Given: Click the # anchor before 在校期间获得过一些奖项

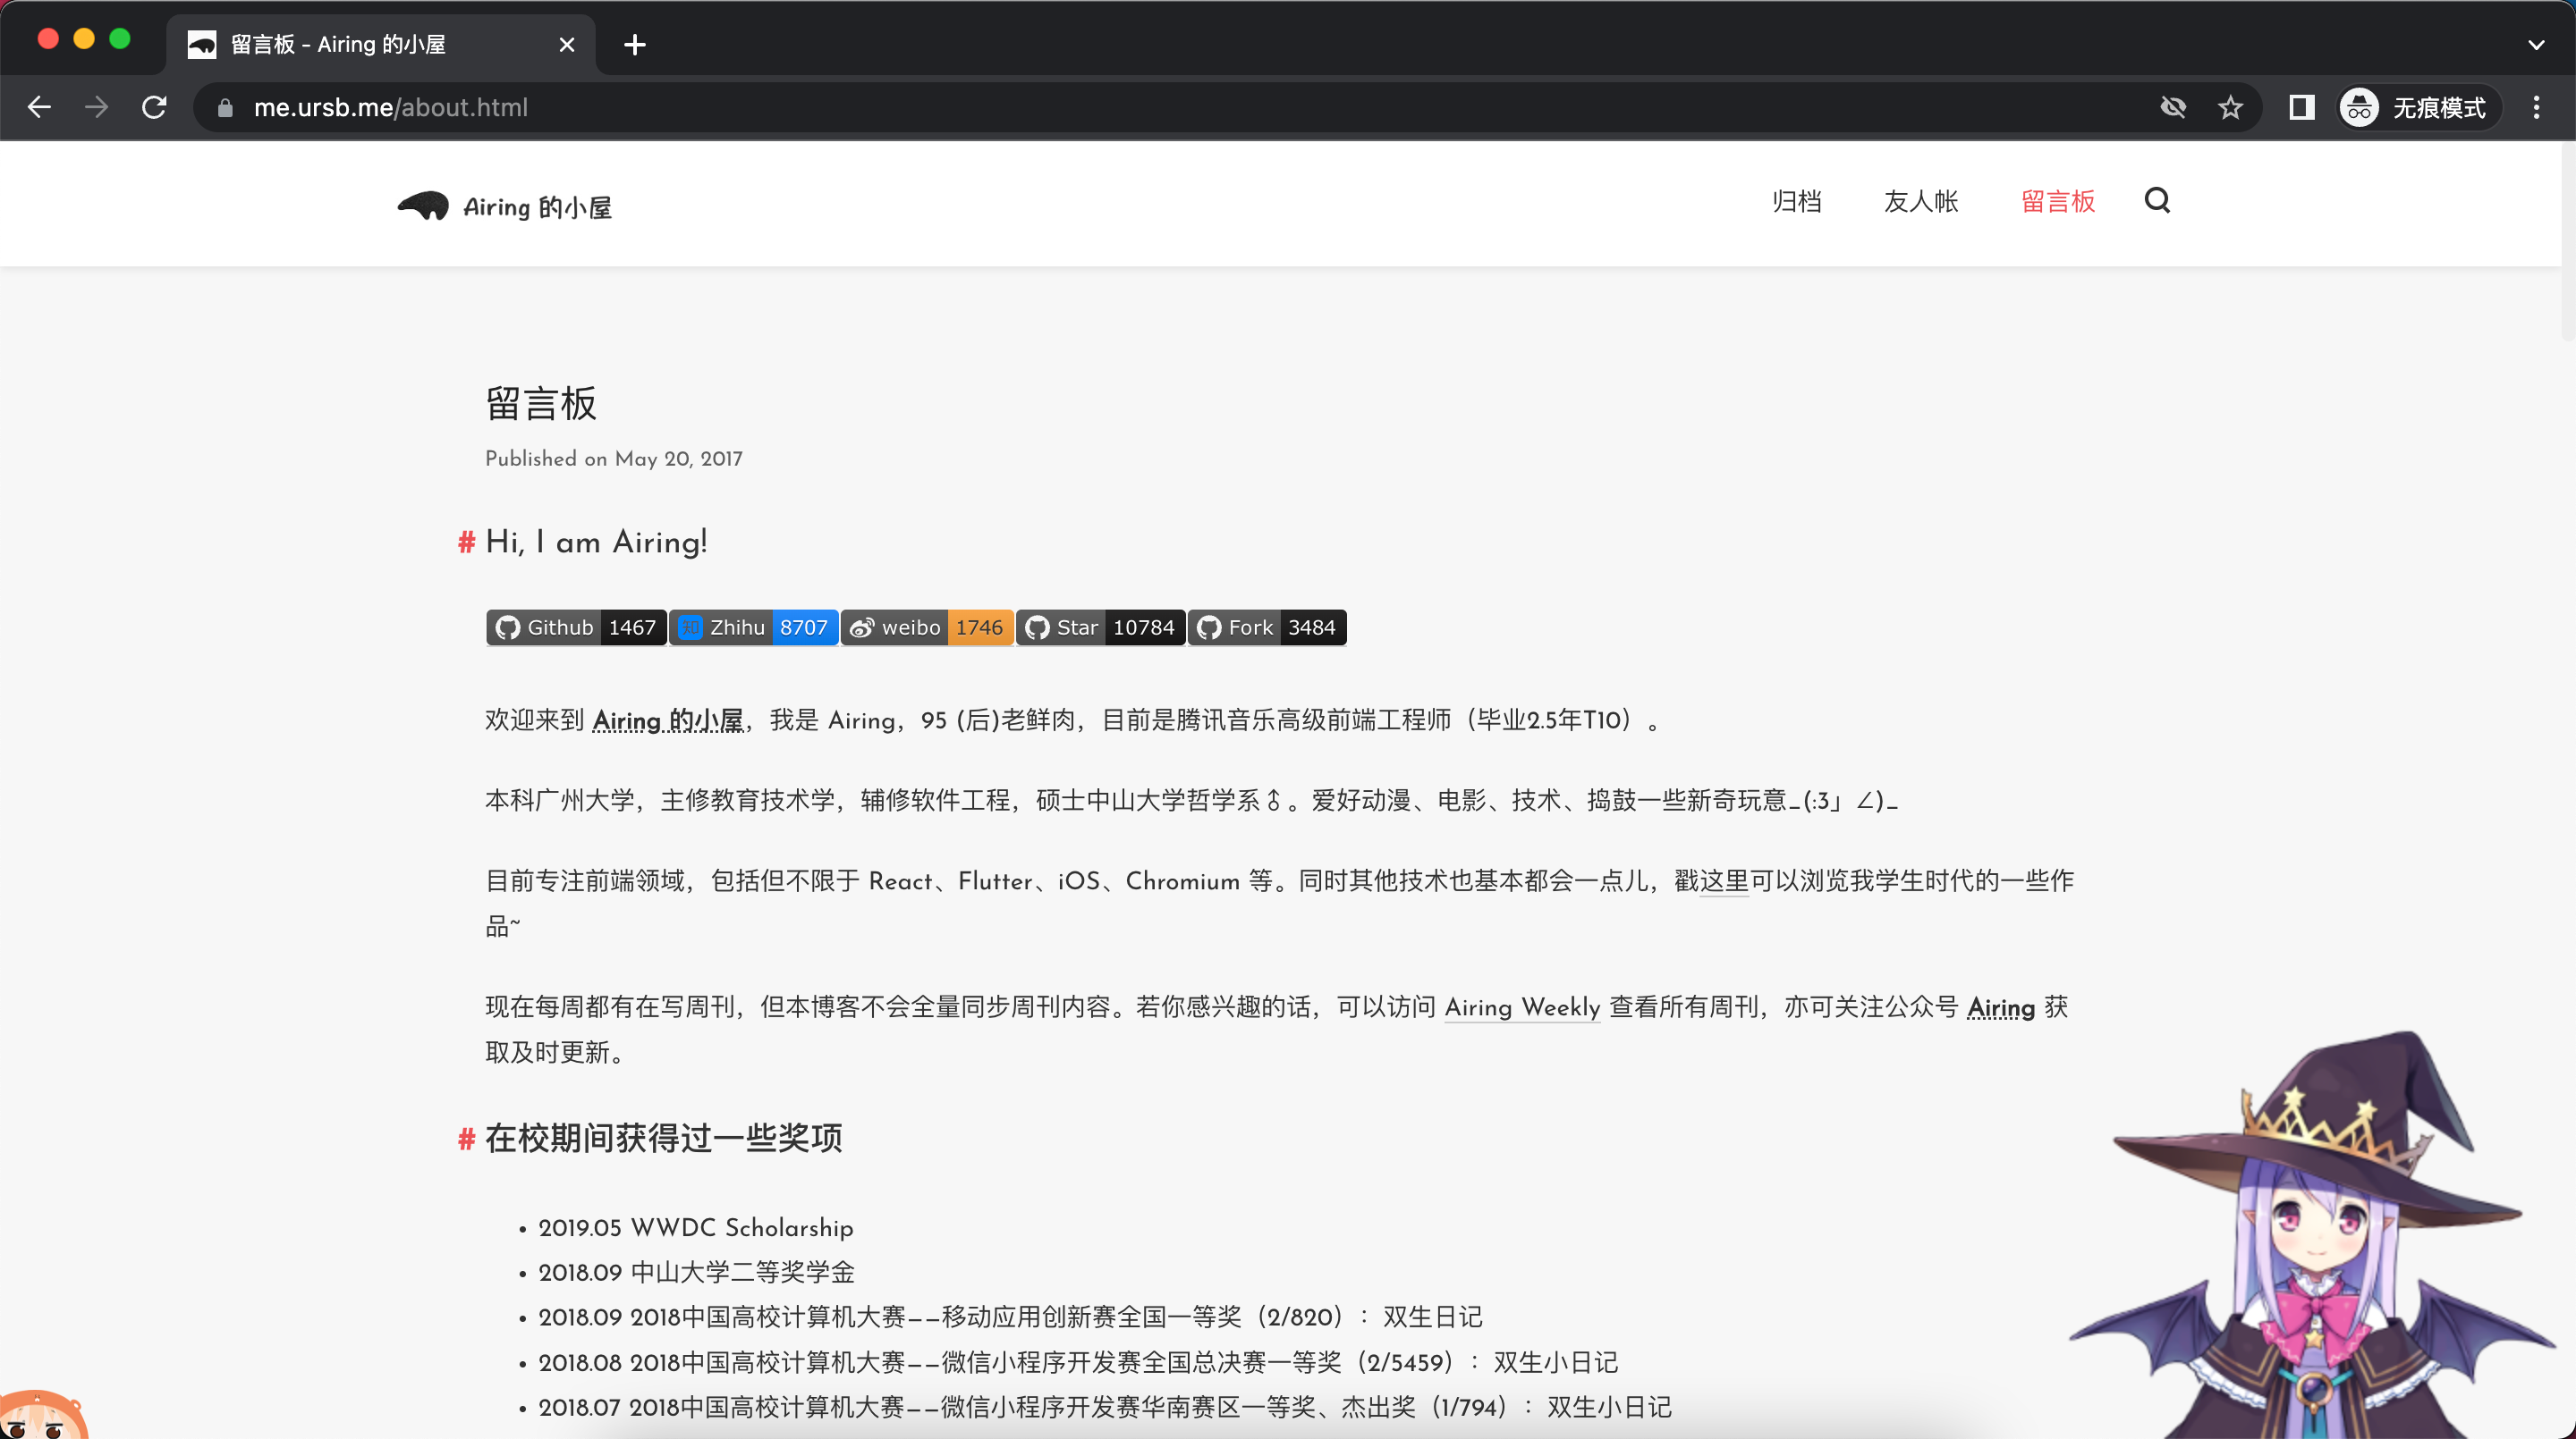Looking at the screenshot, I should 466,1138.
